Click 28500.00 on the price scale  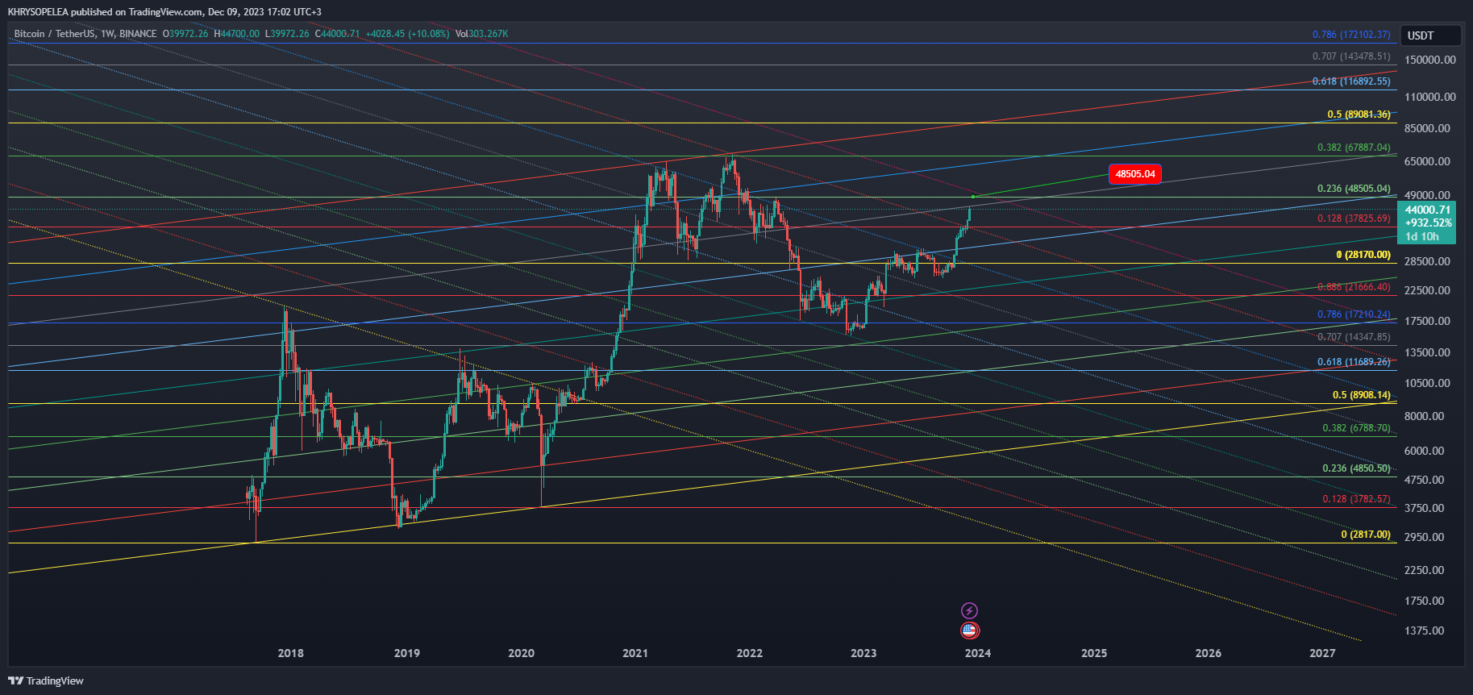[1427, 261]
